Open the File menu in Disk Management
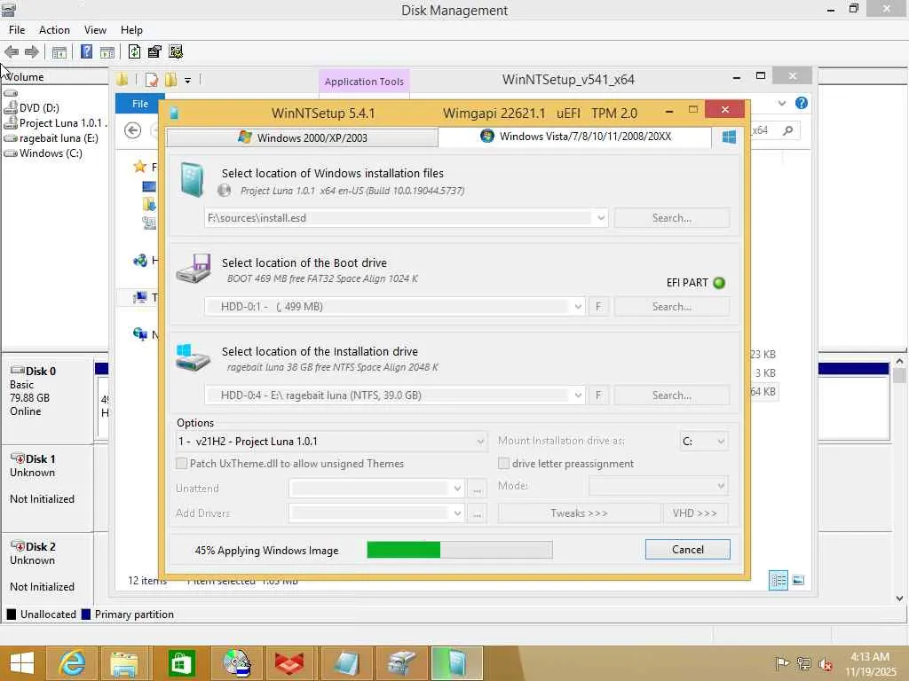This screenshot has height=681, width=909. [x=17, y=30]
